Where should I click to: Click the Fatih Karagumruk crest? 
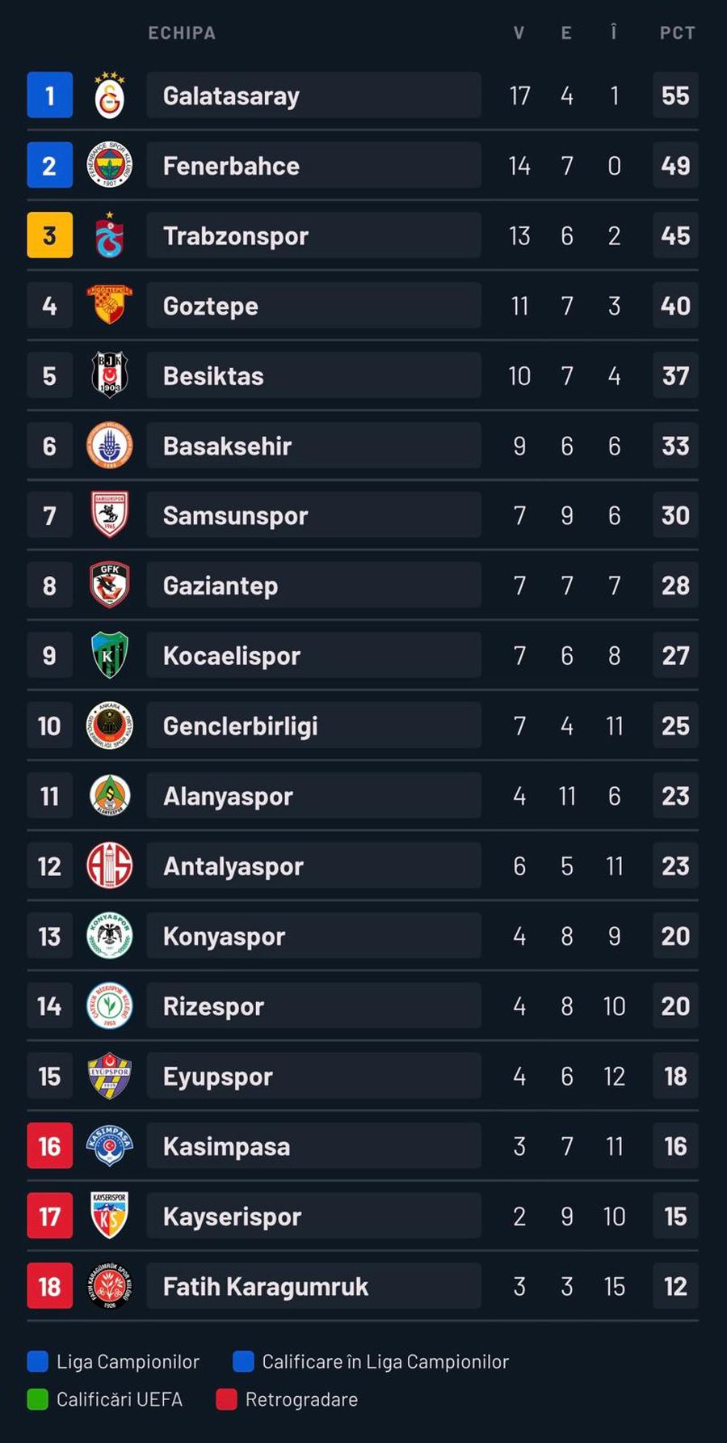click(109, 1286)
